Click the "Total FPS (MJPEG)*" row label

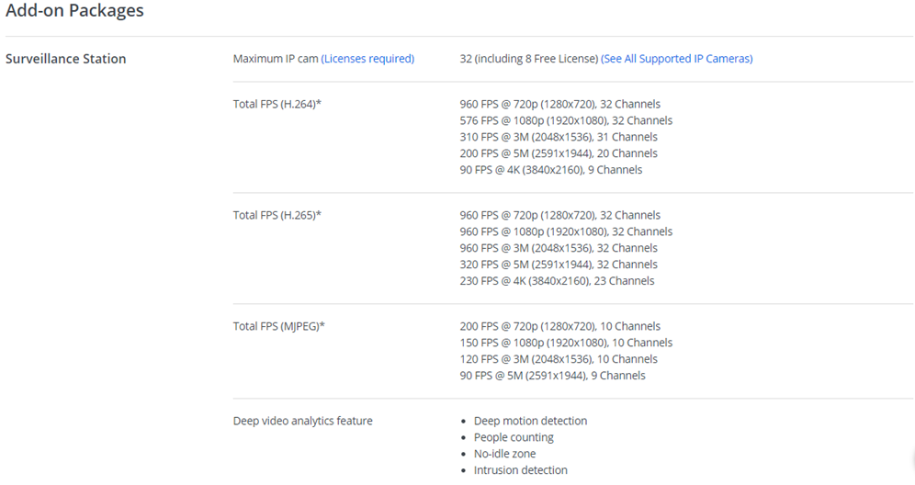tap(279, 326)
